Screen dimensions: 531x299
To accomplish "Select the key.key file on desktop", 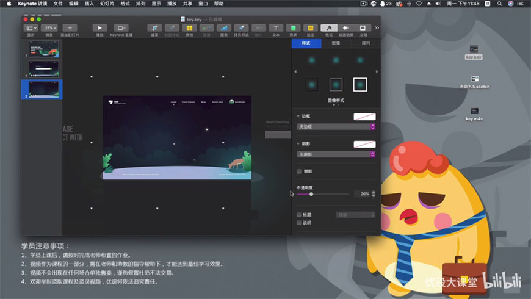I will point(474,52).
